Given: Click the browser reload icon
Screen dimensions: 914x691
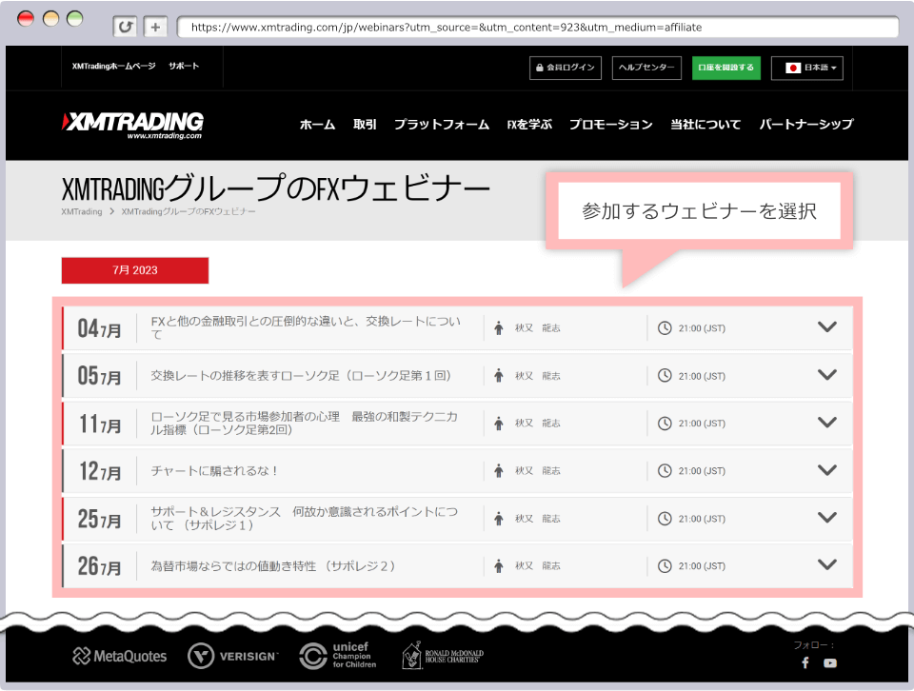Looking at the screenshot, I should click(125, 28).
